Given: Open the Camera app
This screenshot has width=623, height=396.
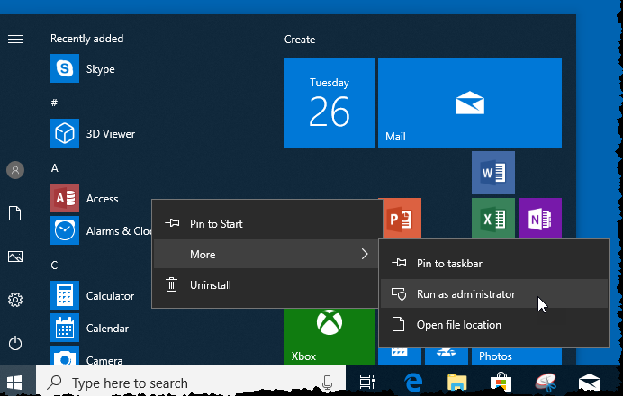Looking at the screenshot, I should click(x=86, y=356).
